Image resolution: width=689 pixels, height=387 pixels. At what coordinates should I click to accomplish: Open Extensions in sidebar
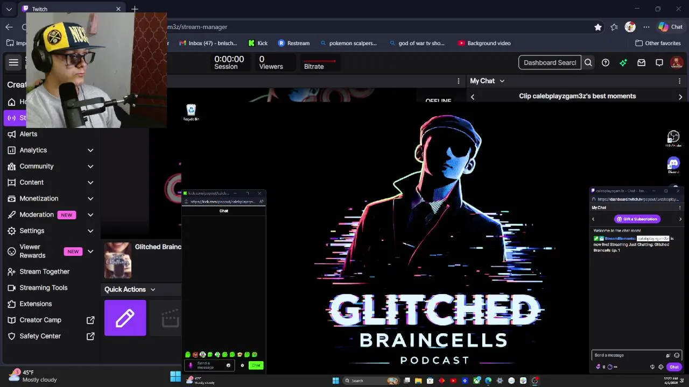(x=36, y=304)
